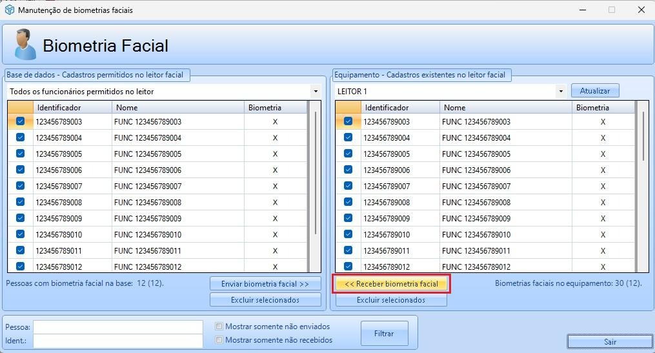Click << Receber biometria facial button

pyautogui.click(x=391, y=284)
